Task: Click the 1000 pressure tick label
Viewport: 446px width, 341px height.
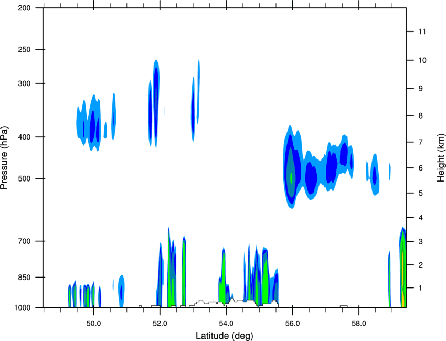Action: tap(23, 308)
